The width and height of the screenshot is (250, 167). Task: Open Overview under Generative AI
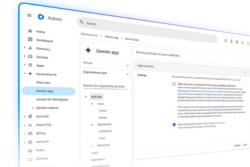pos(43,83)
